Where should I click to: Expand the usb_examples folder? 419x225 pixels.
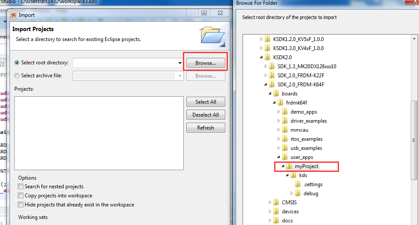279,148
